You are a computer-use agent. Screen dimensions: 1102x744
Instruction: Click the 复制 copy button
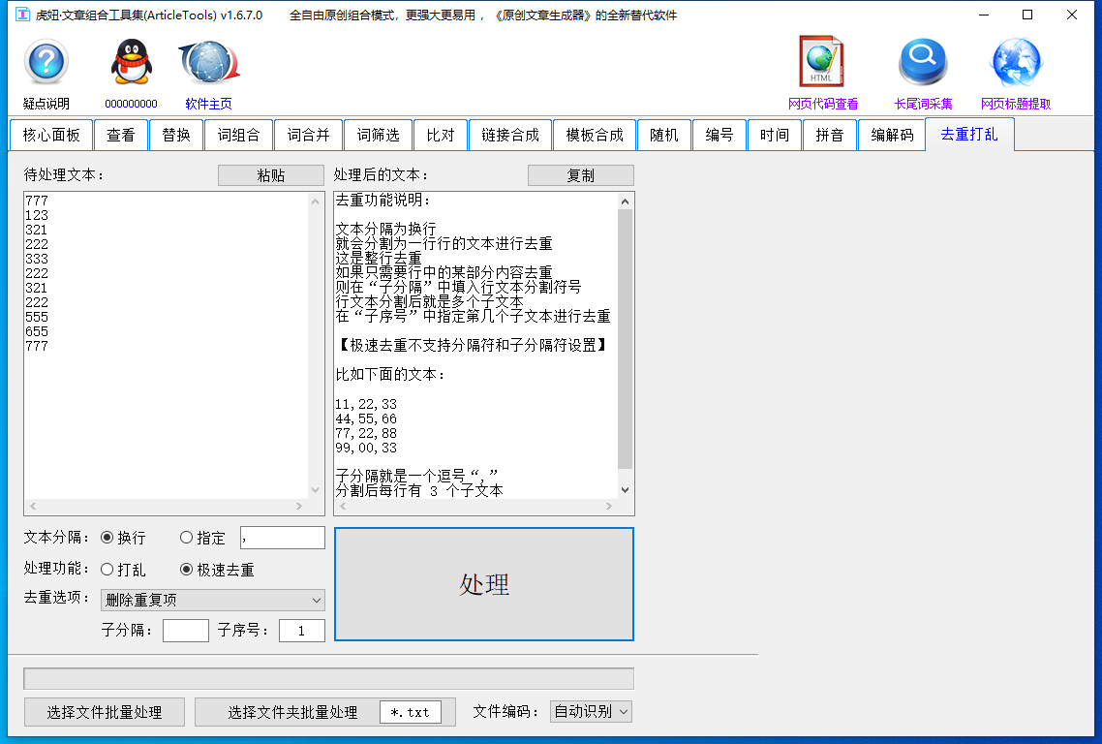click(x=580, y=175)
